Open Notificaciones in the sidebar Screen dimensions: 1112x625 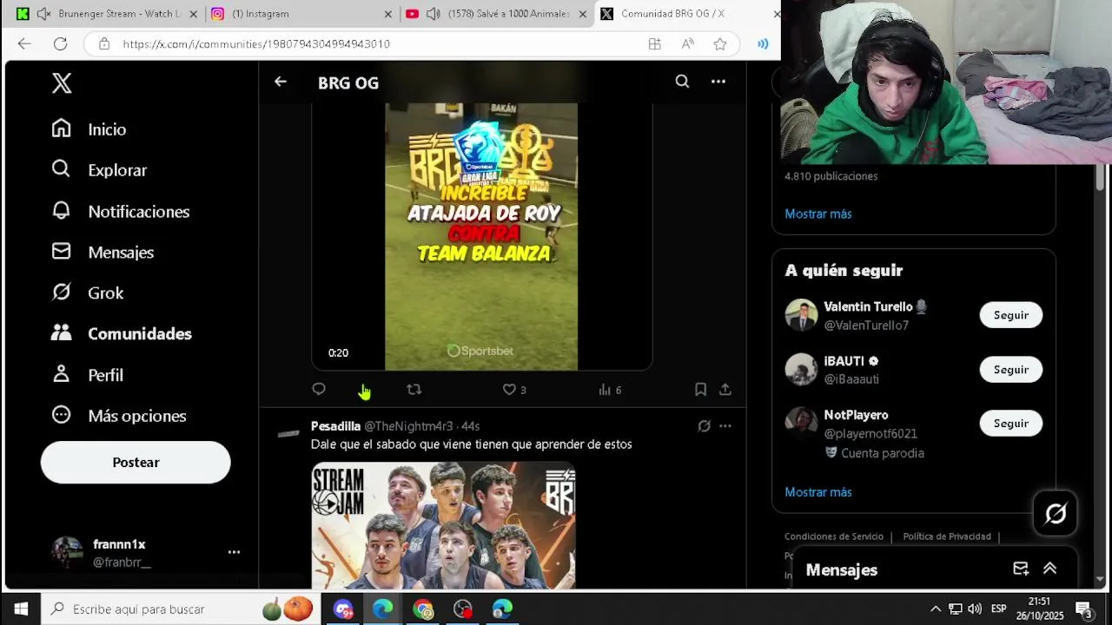click(120, 212)
